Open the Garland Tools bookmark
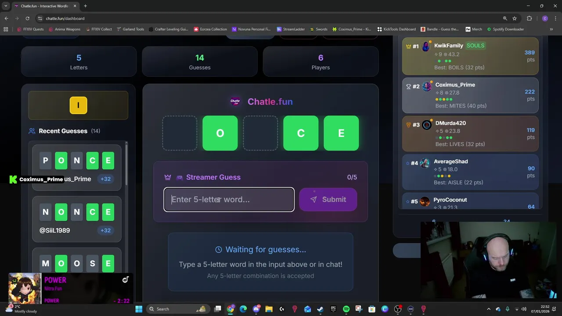 (130, 29)
